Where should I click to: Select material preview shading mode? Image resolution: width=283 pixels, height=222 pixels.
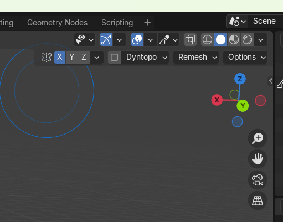click(x=234, y=40)
